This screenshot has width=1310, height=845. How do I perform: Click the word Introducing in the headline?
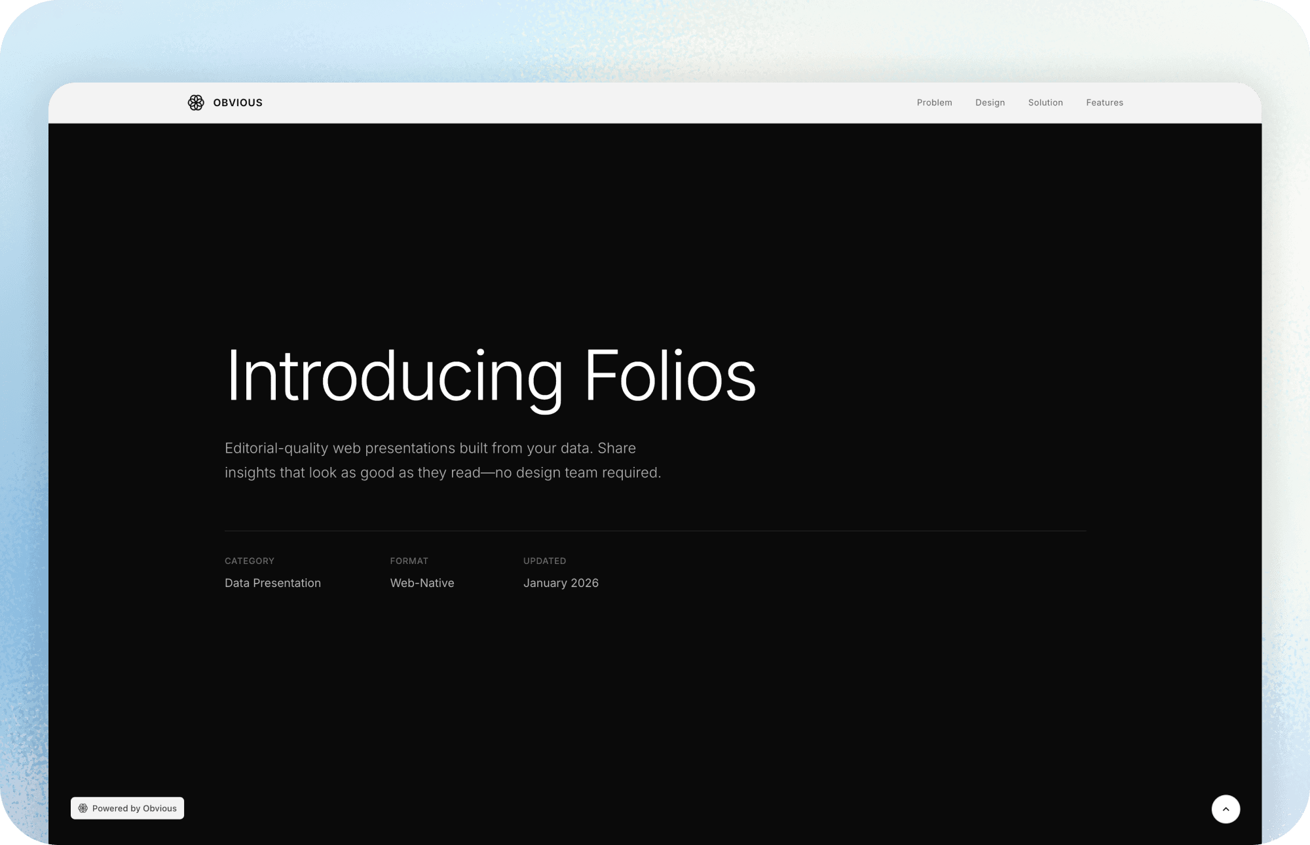click(x=394, y=376)
